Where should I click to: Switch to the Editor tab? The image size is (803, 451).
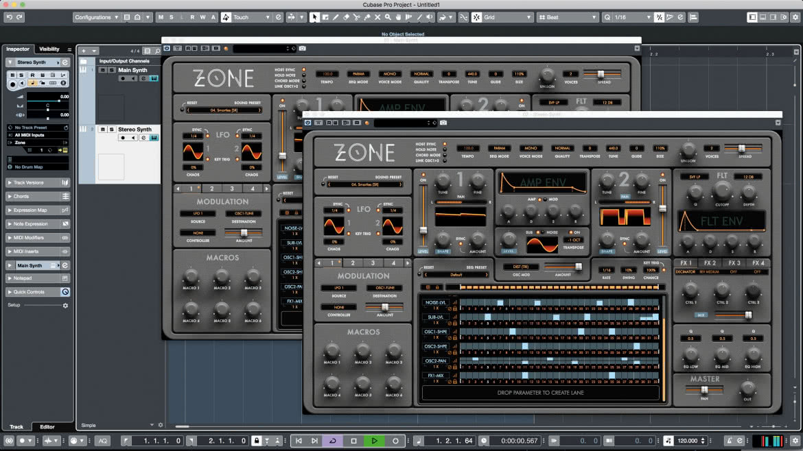pyautogui.click(x=47, y=426)
